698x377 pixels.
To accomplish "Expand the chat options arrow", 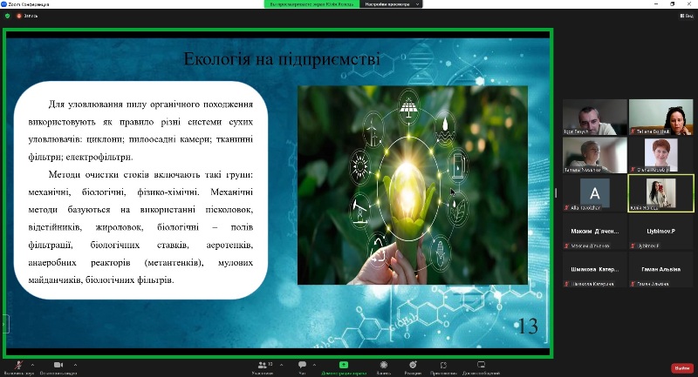I will [x=314, y=365].
